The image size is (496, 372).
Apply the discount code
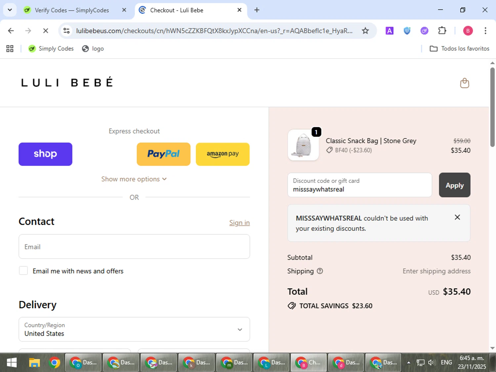455,185
